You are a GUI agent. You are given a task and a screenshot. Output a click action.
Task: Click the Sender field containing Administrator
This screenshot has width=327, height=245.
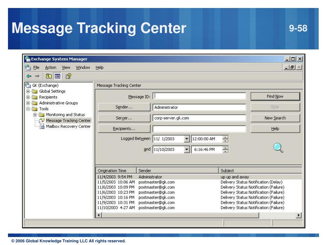point(199,107)
